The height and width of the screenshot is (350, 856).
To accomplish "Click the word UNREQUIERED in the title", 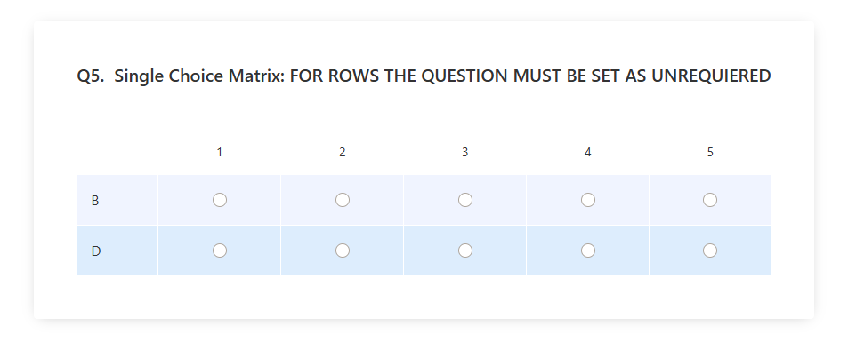I will tap(711, 76).
